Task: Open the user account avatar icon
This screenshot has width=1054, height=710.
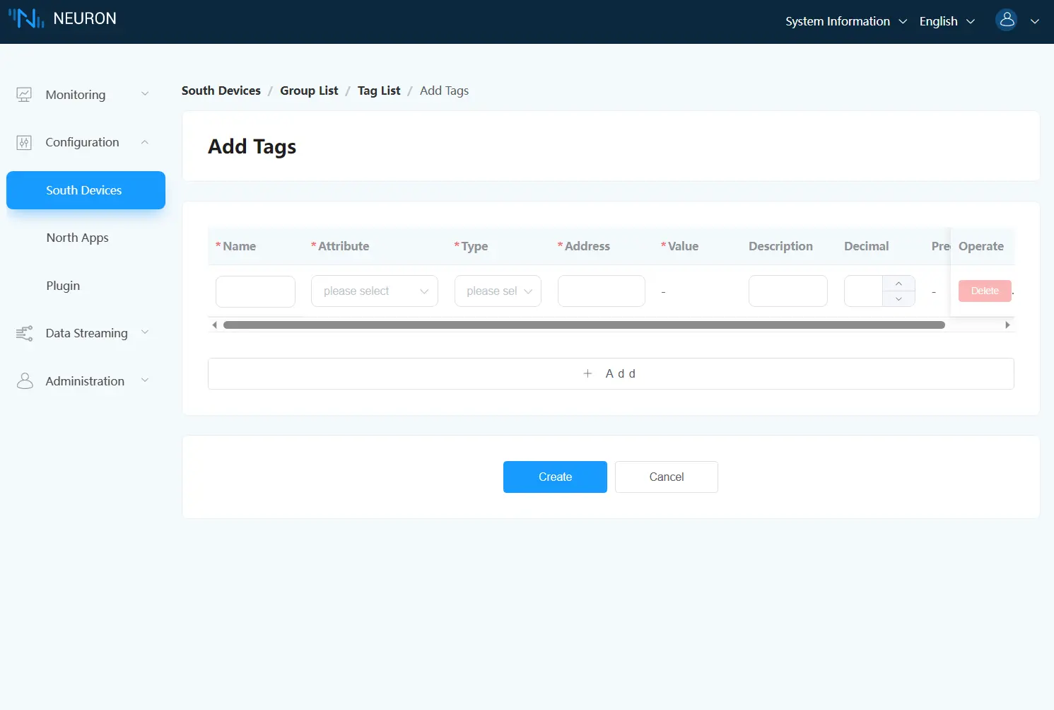Action: [1007, 21]
